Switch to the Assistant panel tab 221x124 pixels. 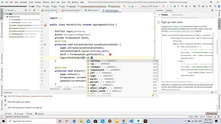[160, 10]
